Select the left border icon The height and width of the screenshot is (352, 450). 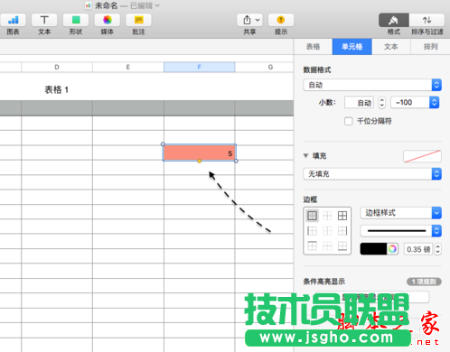313,231
